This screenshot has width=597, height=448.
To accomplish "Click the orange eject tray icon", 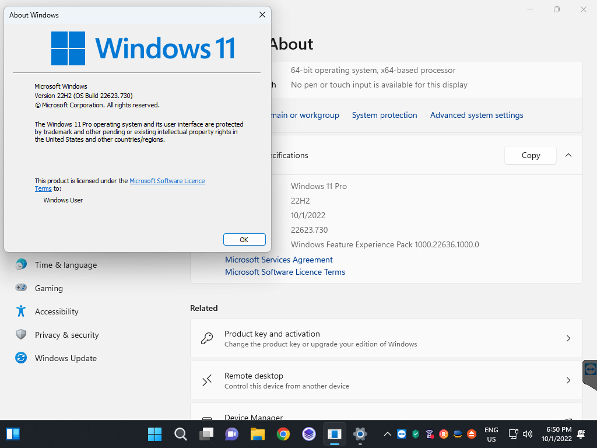I will coord(471,434).
